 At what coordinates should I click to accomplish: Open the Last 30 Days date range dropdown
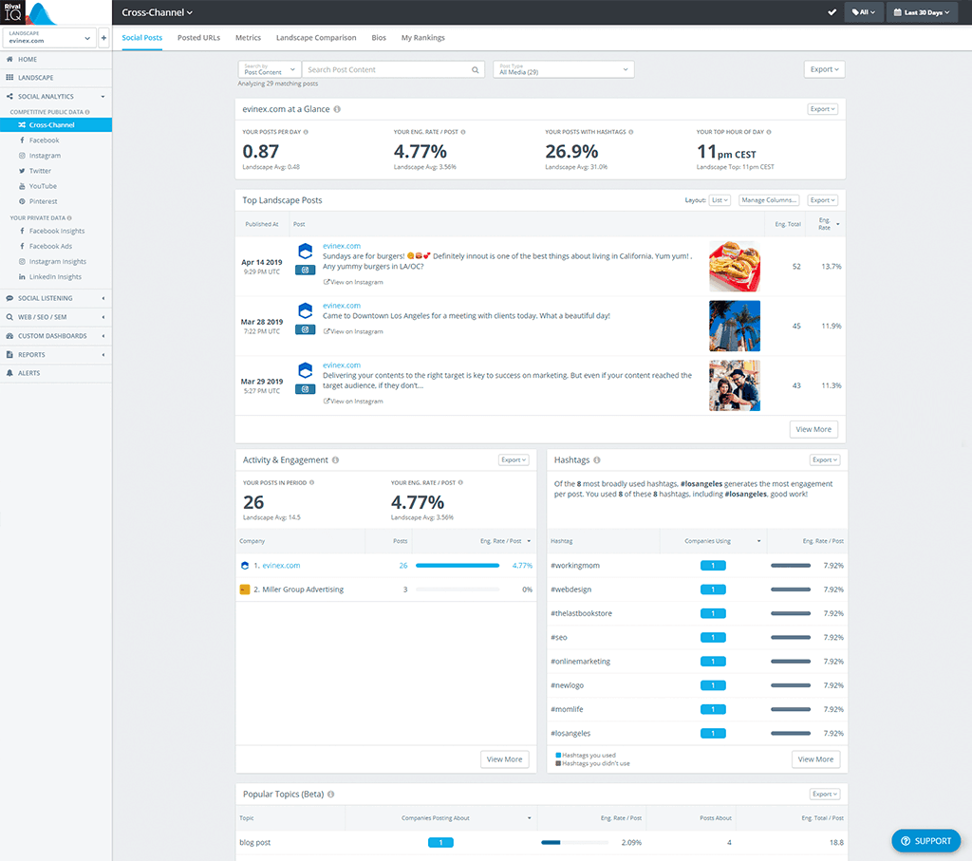coord(922,12)
